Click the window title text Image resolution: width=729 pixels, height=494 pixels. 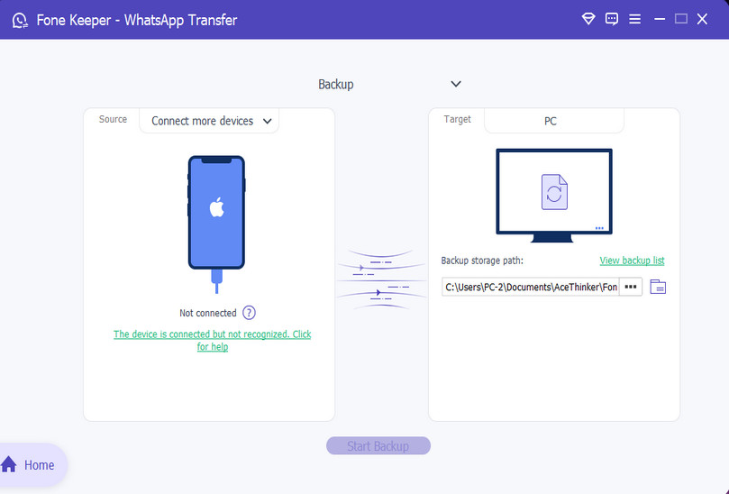pyautogui.click(x=137, y=20)
